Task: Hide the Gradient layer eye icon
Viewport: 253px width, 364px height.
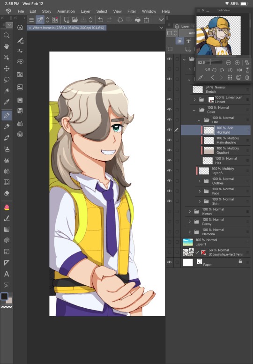Action: (170, 150)
